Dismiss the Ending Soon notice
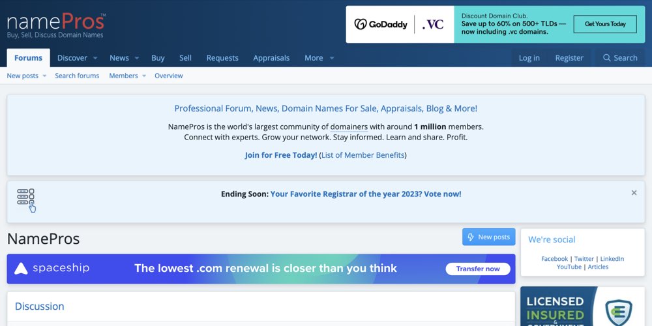The width and height of the screenshot is (652, 326). [x=634, y=193]
